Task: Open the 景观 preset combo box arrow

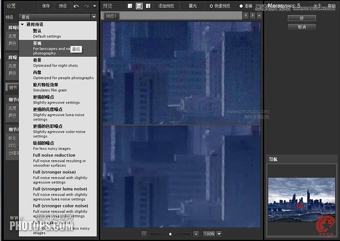Action: pos(94,17)
